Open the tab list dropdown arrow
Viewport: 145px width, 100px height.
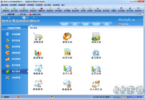click(x=140, y=14)
